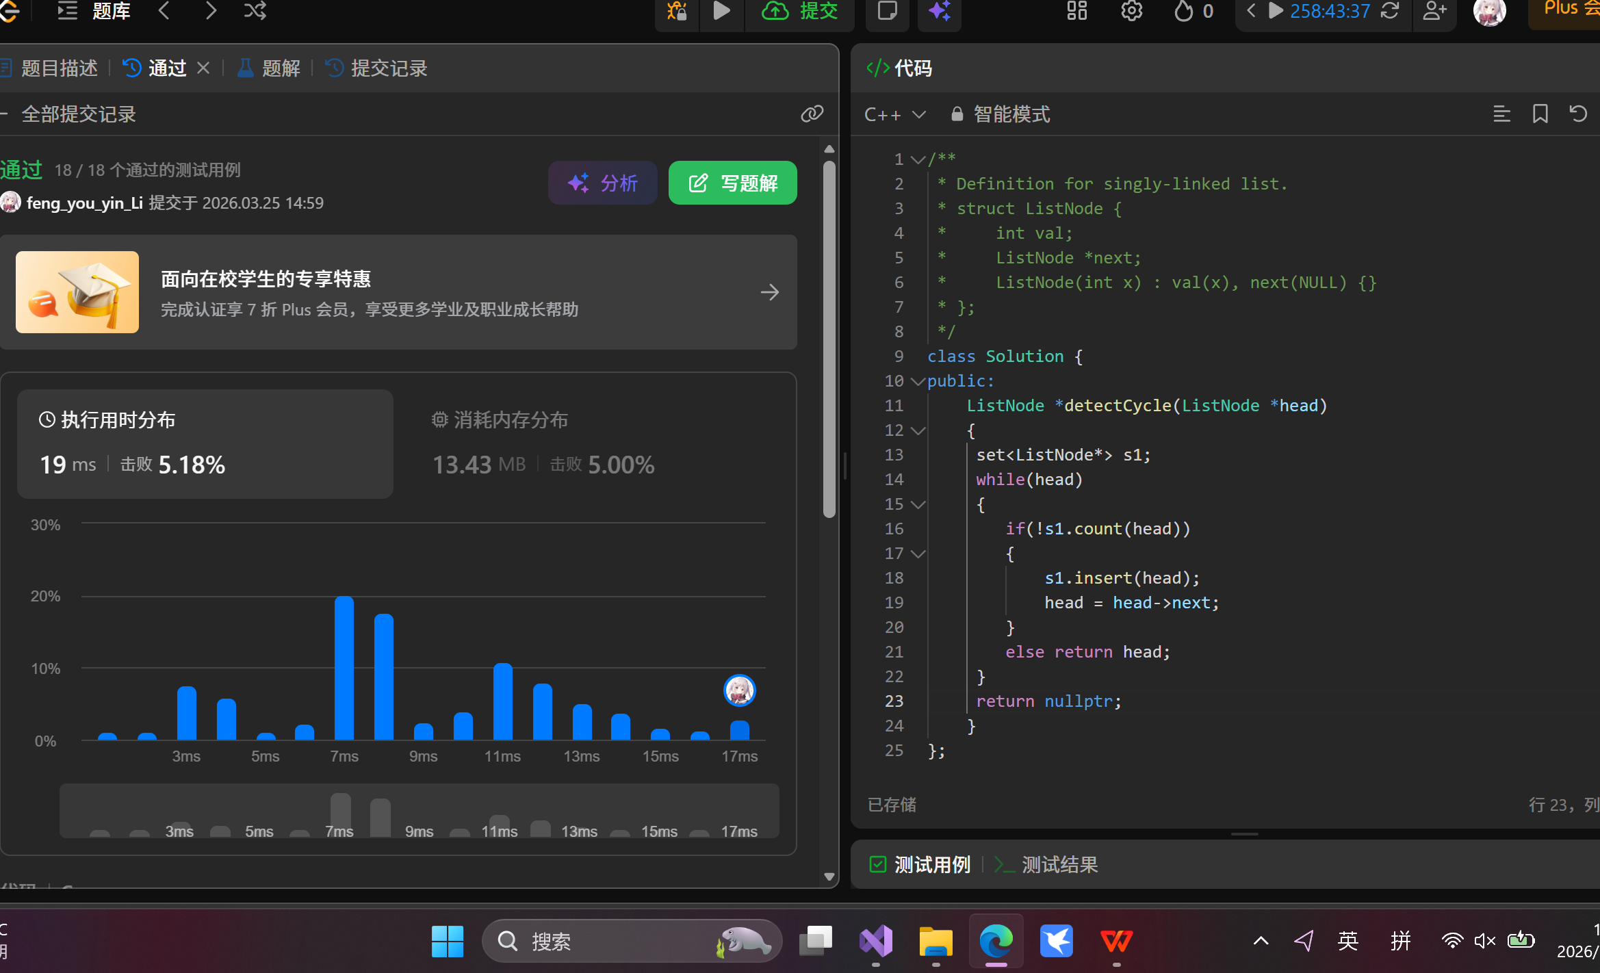Click the 17ms bar in runtime chart
Viewport: 1600px width, 973px height.
(x=739, y=730)
